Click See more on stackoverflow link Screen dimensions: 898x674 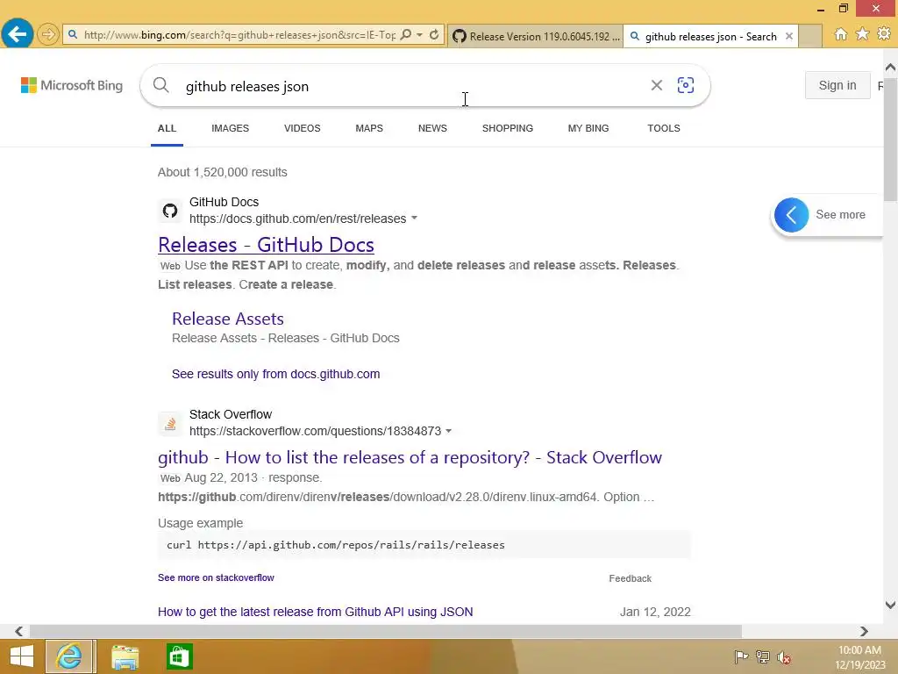216,577
